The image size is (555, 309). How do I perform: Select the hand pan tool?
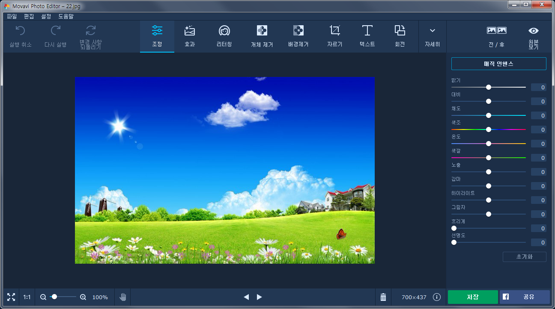click(x=123, y=297)
